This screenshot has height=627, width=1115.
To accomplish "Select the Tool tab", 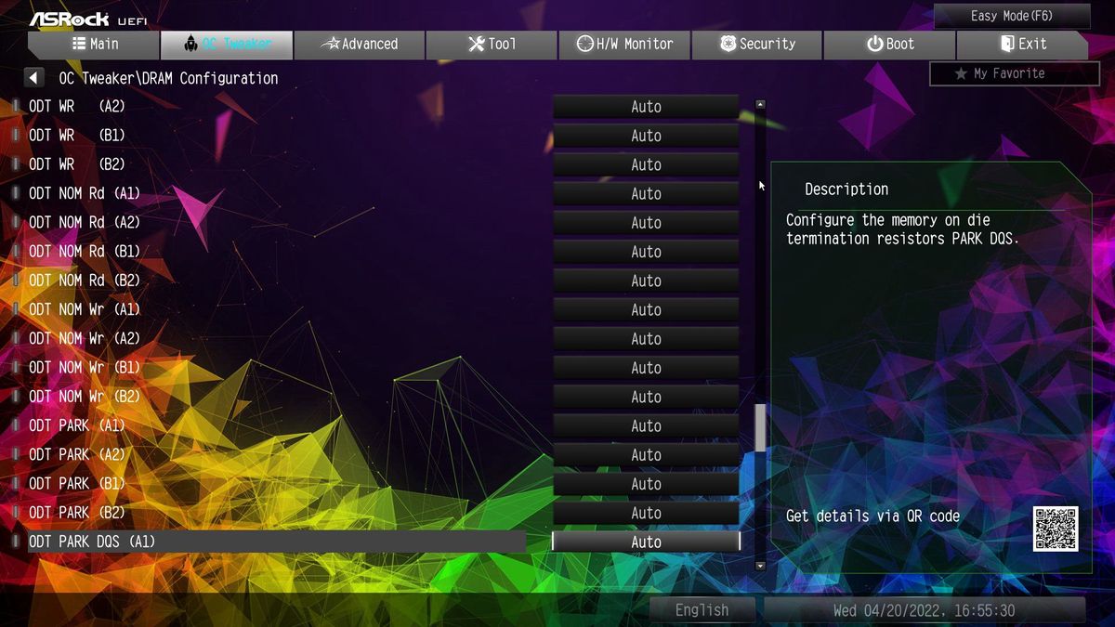I will 492,44.
